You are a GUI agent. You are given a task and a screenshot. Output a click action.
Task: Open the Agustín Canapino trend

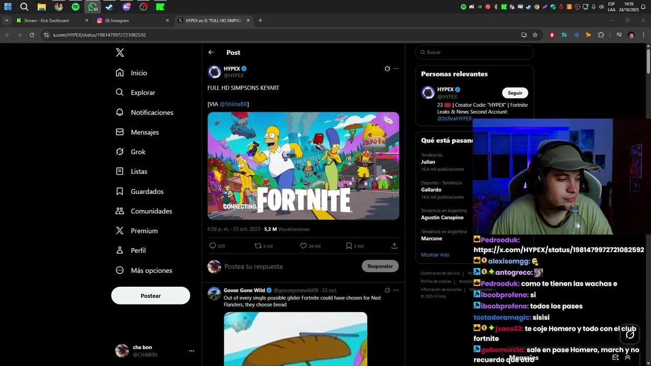coord(442,218)
